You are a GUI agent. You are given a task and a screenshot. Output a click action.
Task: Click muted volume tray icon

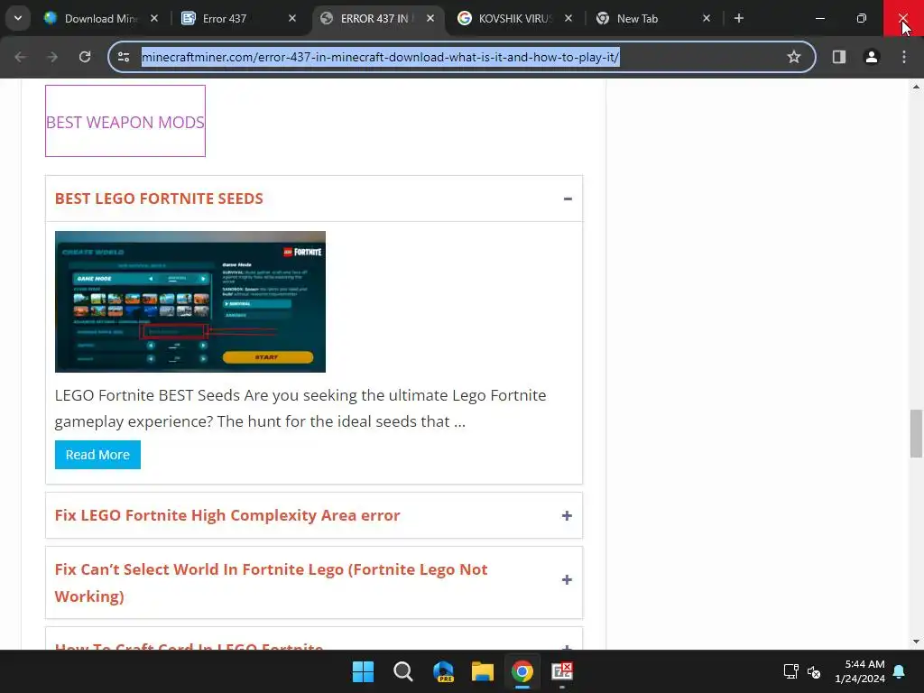point(814,671)
